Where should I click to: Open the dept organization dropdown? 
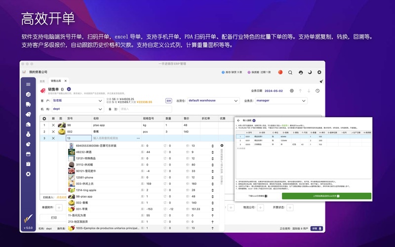[78, 109]
